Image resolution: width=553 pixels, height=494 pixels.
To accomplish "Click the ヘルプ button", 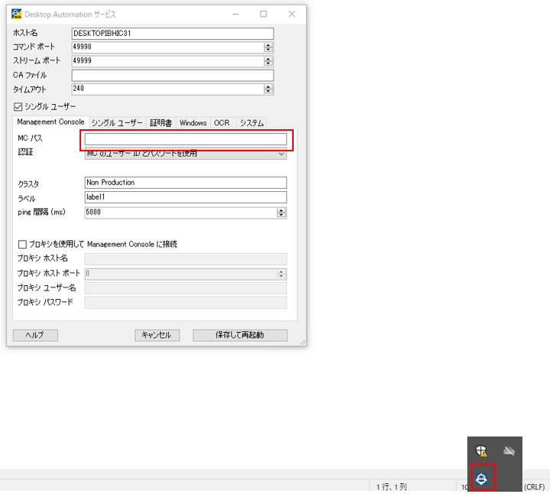I will pyautogui.click(x=35, y=335).
